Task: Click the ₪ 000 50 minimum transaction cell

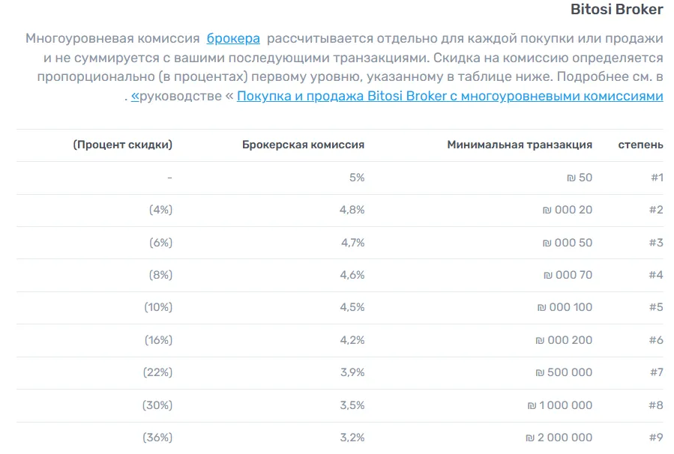Action: 568,243
